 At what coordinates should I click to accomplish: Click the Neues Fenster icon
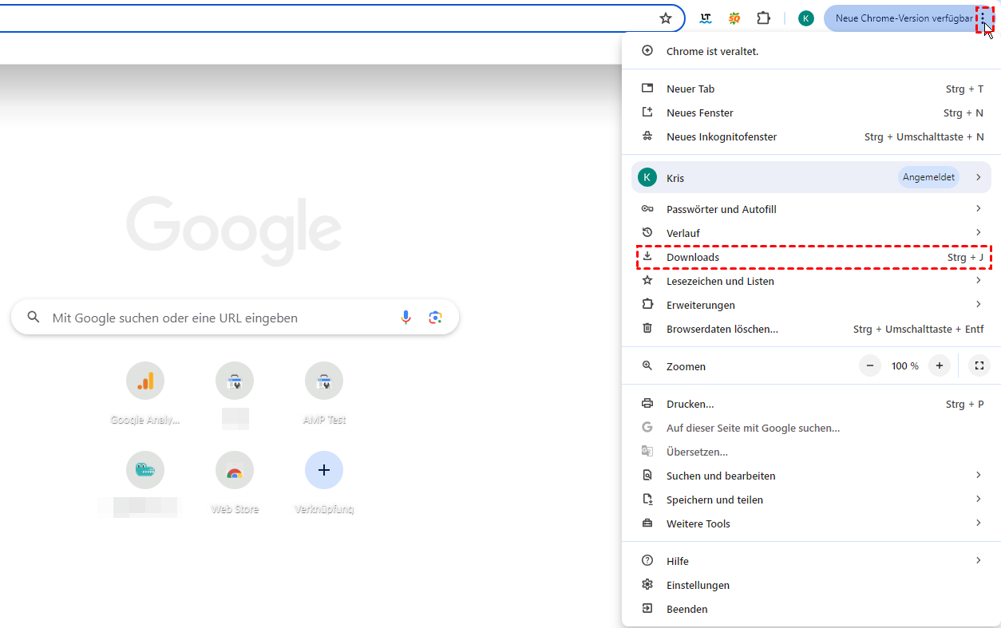coord(647,113)
